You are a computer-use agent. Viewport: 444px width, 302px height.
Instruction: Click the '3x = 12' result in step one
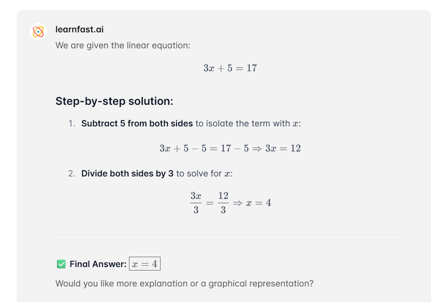[283, 148]
